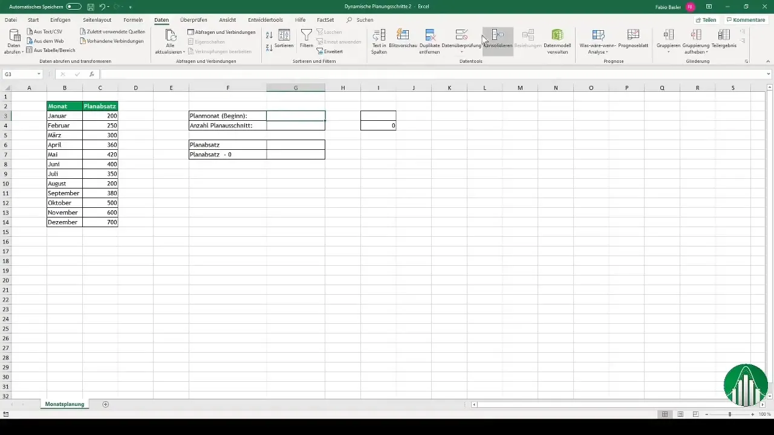
Task: Click the Kommentare button
Action: tap(745, 20)
